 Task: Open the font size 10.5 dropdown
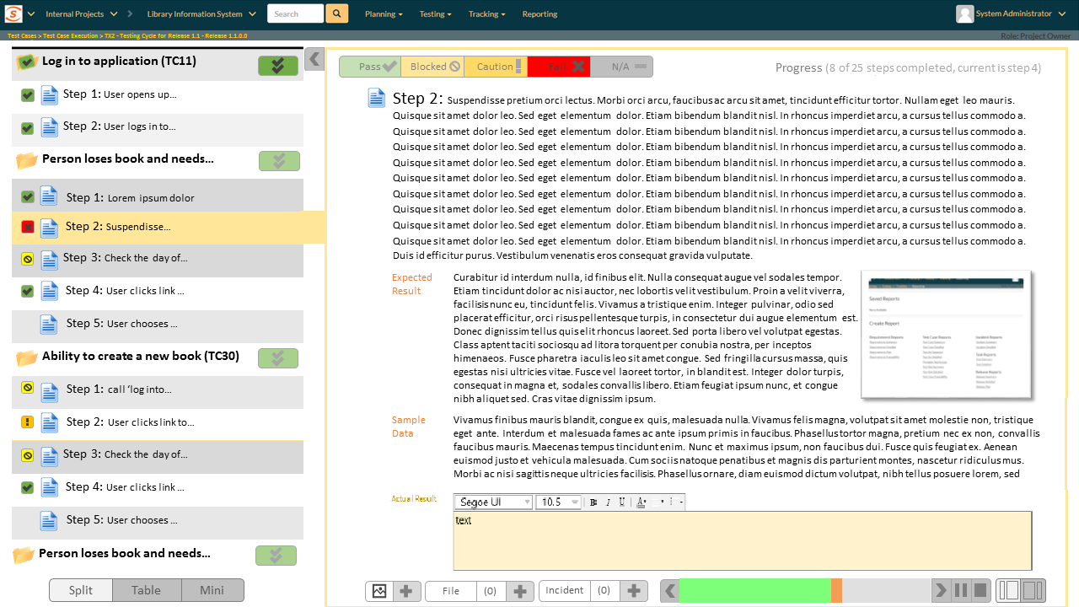(x=559, y=502)
